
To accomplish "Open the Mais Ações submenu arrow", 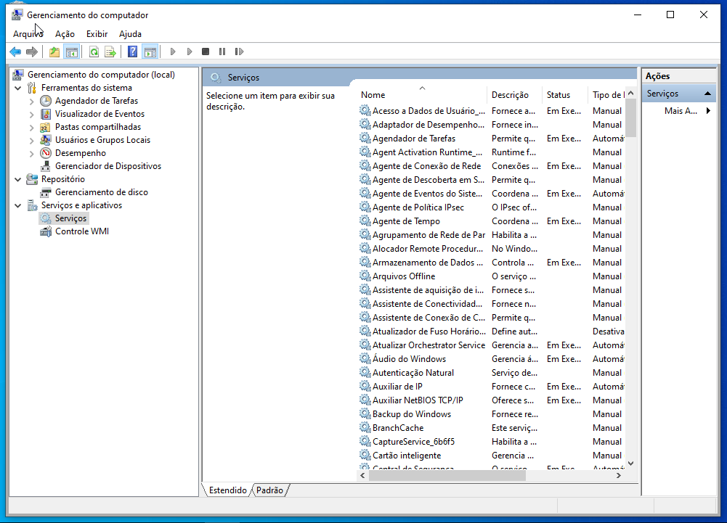I will (708, 111).
